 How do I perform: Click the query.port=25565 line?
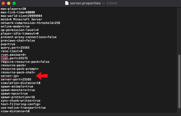coord(15,48)
